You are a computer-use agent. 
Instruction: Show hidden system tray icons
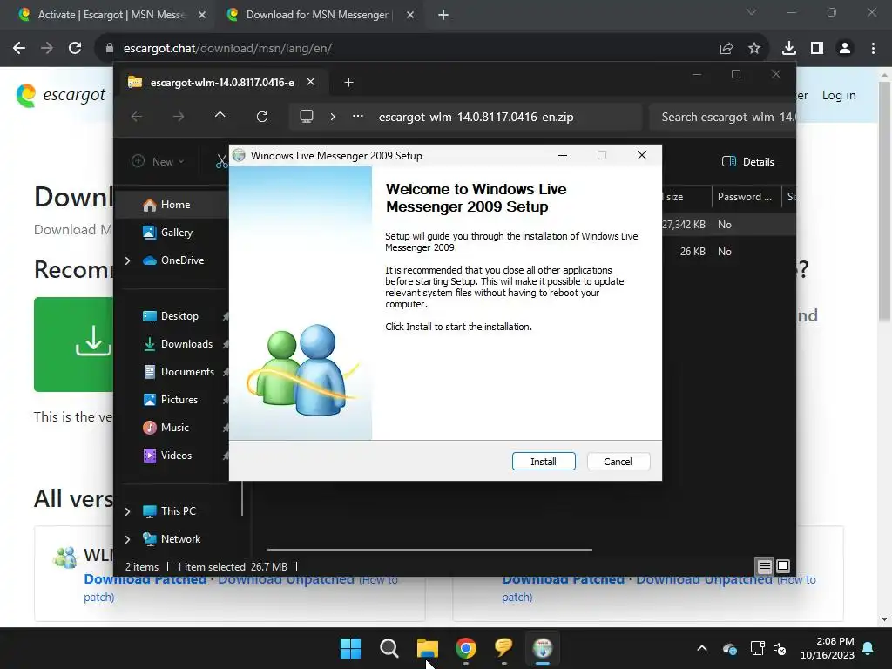tap(702, 648)
